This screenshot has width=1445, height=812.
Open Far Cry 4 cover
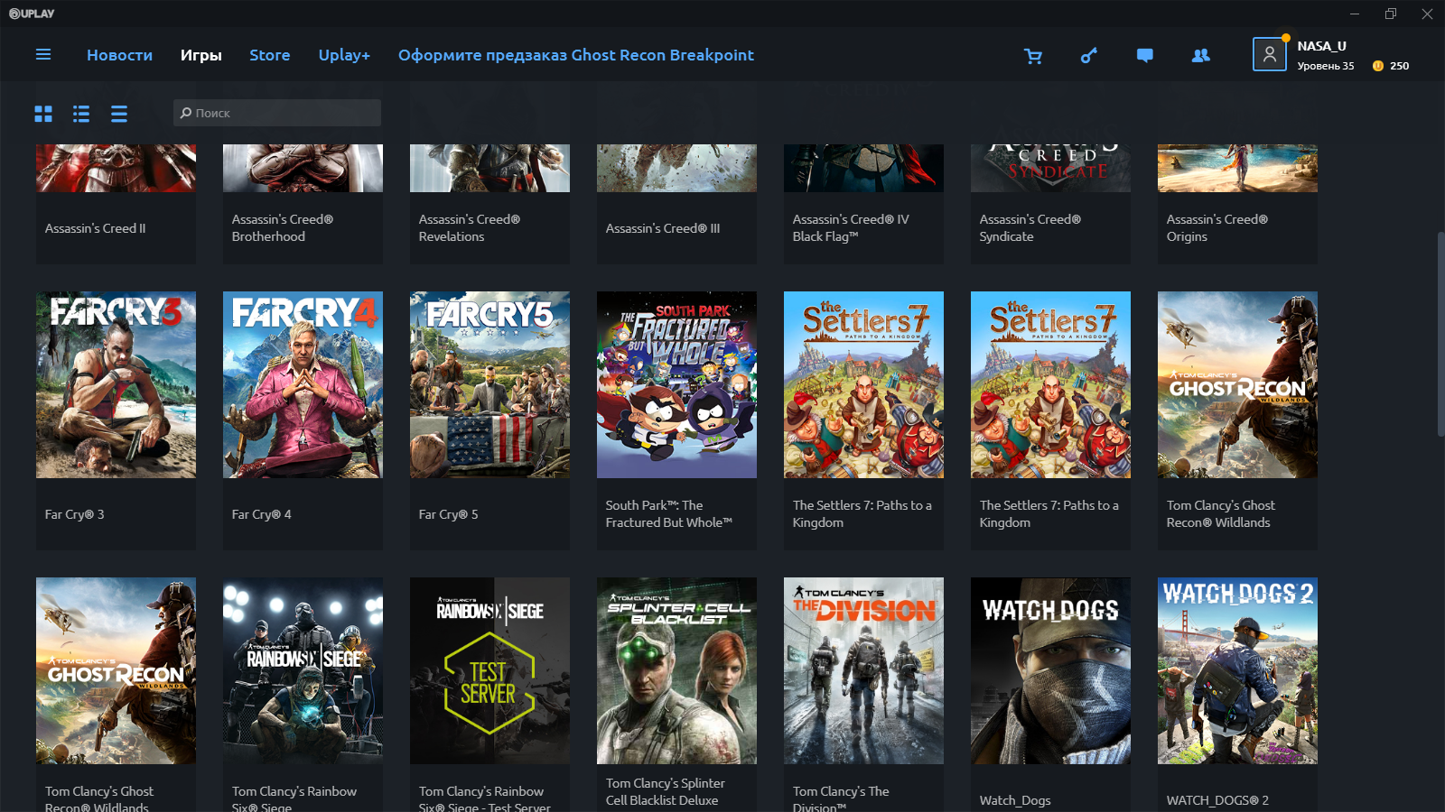pos(303,384)
